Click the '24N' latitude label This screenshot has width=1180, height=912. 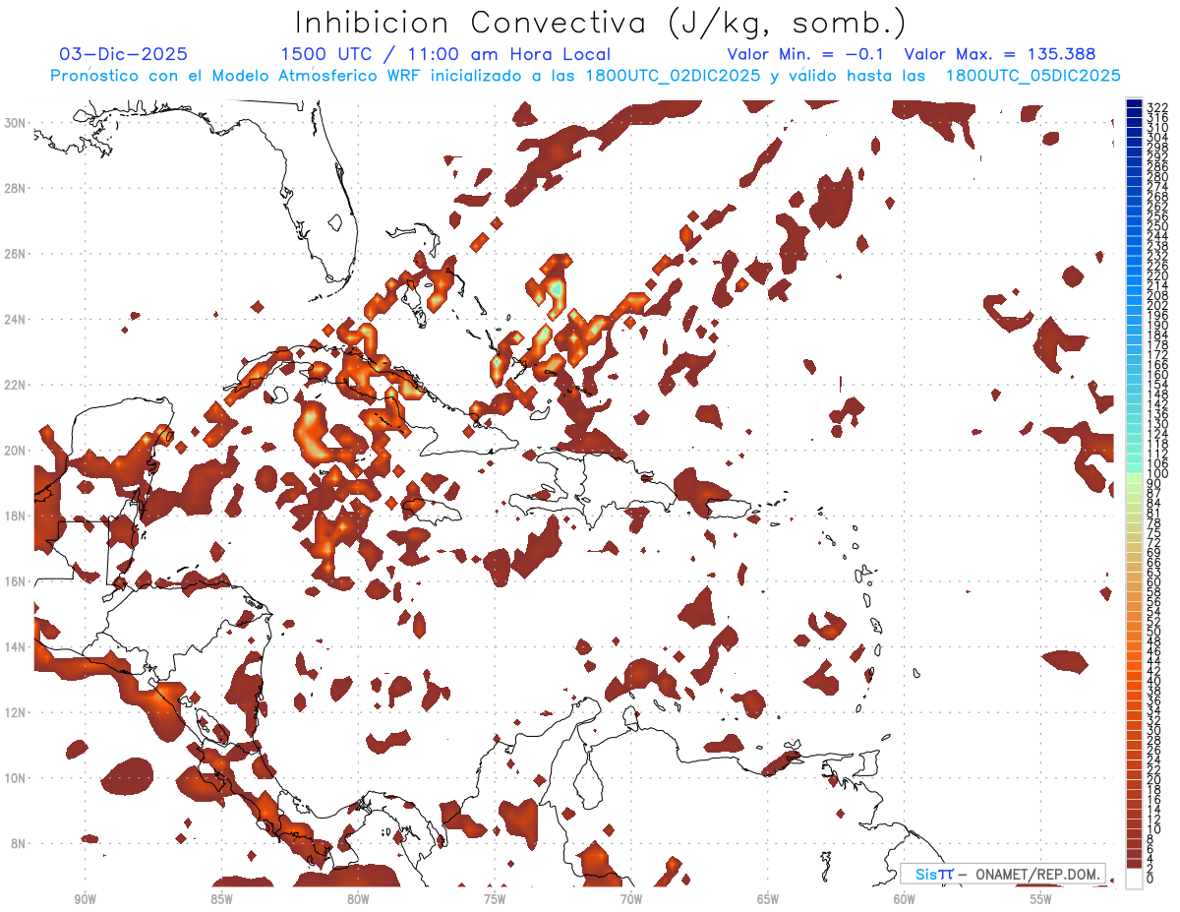[x=17, y=319]
